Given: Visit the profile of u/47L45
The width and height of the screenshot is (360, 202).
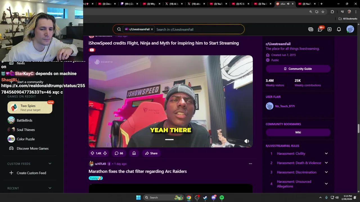Looking at the screenshot, I should (100, 164).
